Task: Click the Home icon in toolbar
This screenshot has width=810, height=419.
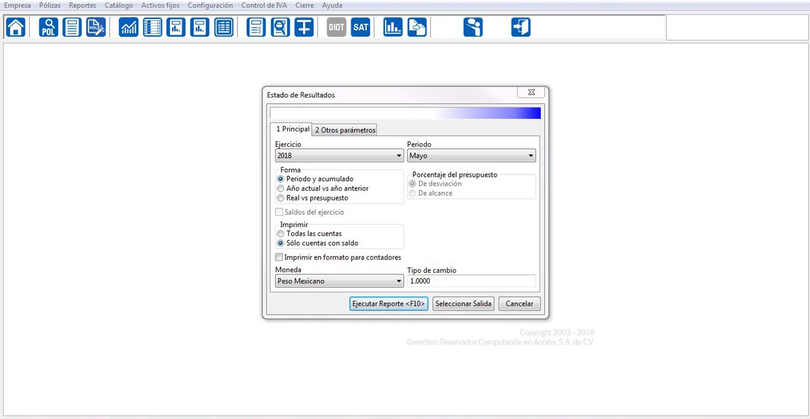Action: (x=16, y=27)
